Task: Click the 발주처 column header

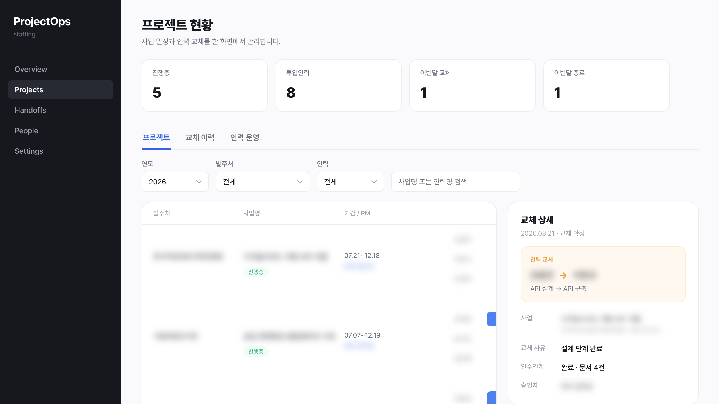Action: point(161,213)
